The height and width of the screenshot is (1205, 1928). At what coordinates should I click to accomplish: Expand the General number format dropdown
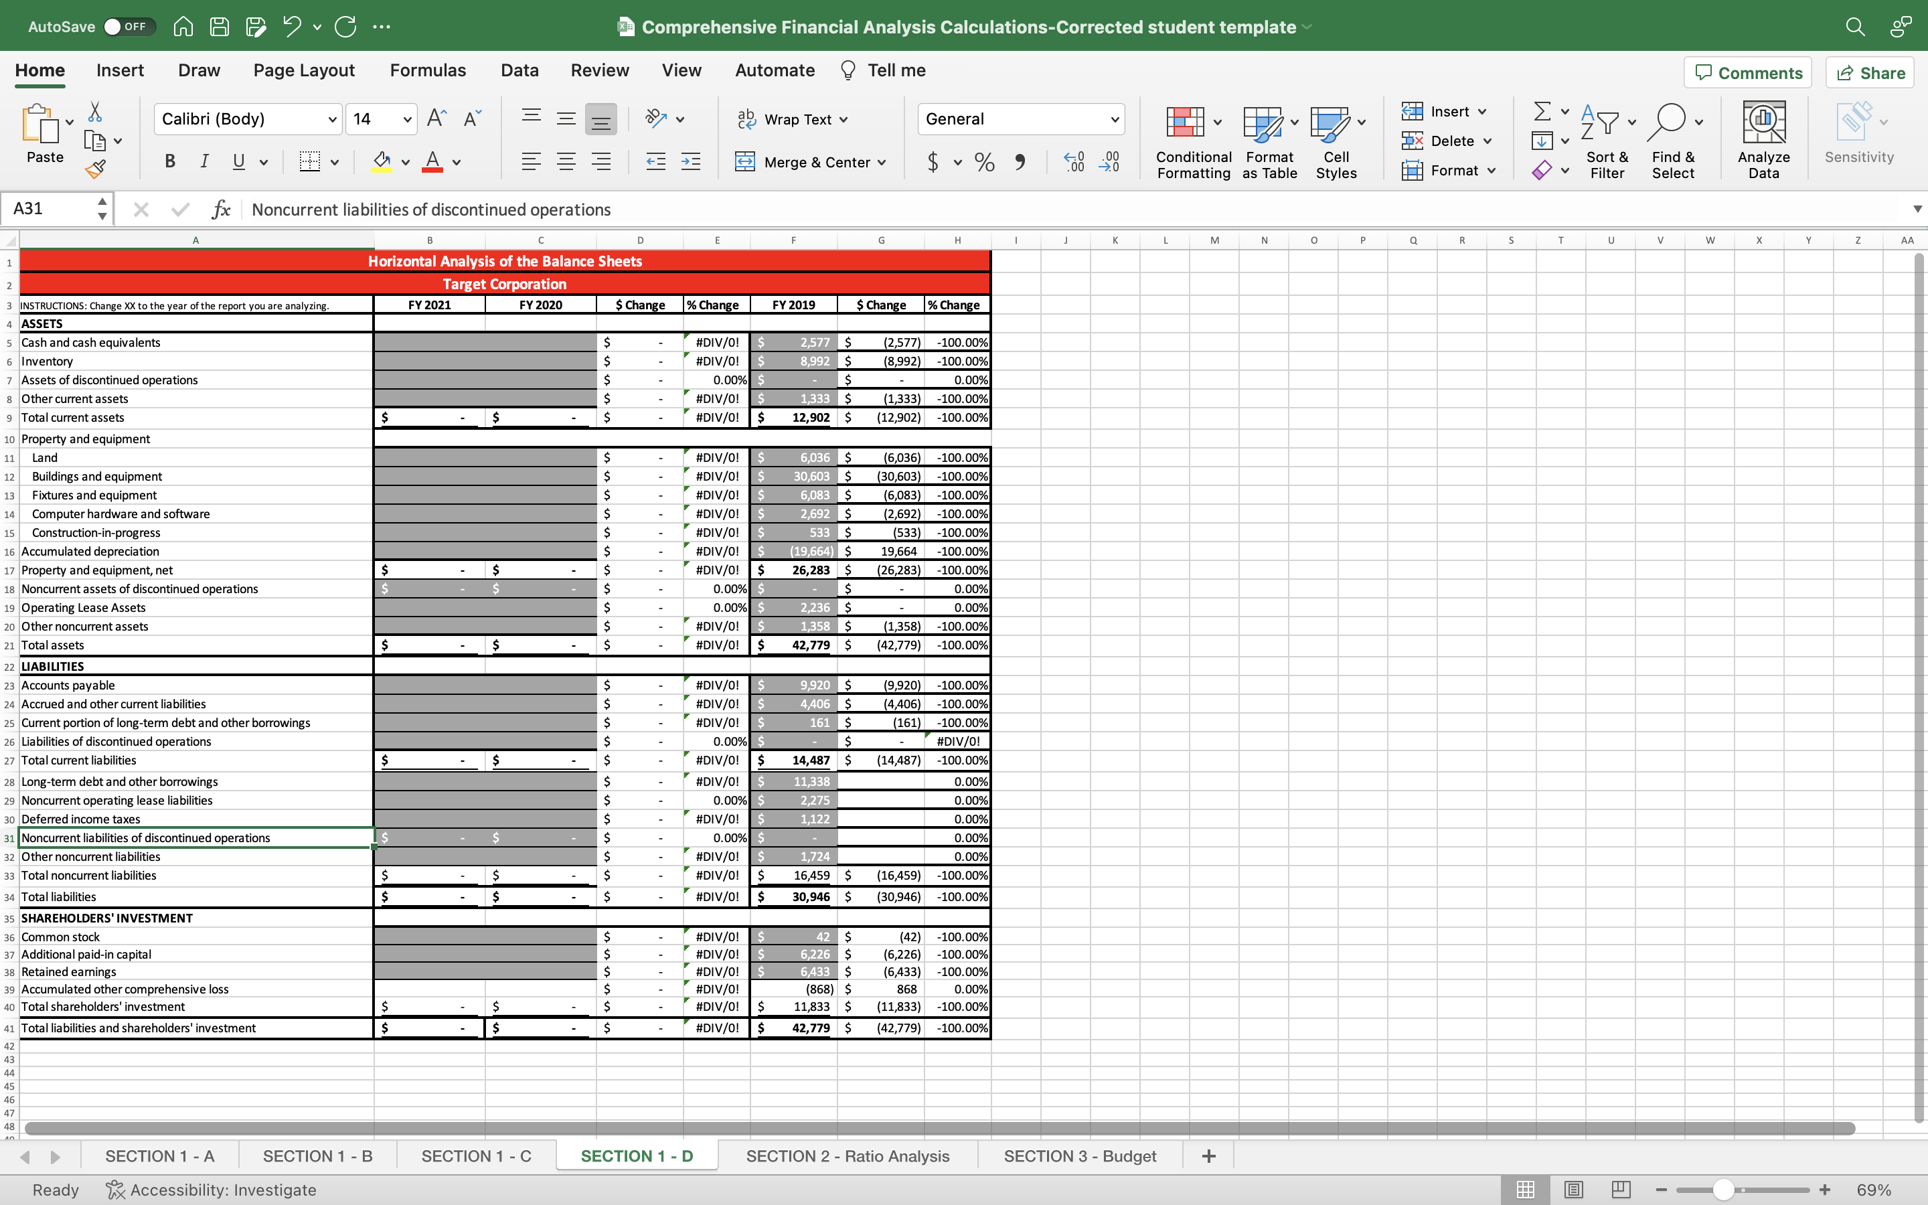click(1115, 120)
